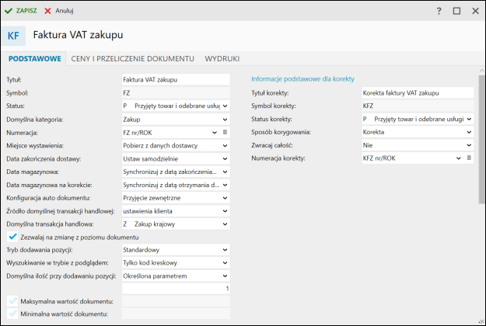Image resolution: width=486 pixels, height=326 pixels.
Task: Click the Tytuł korekty input field
Action: point(418,92)
